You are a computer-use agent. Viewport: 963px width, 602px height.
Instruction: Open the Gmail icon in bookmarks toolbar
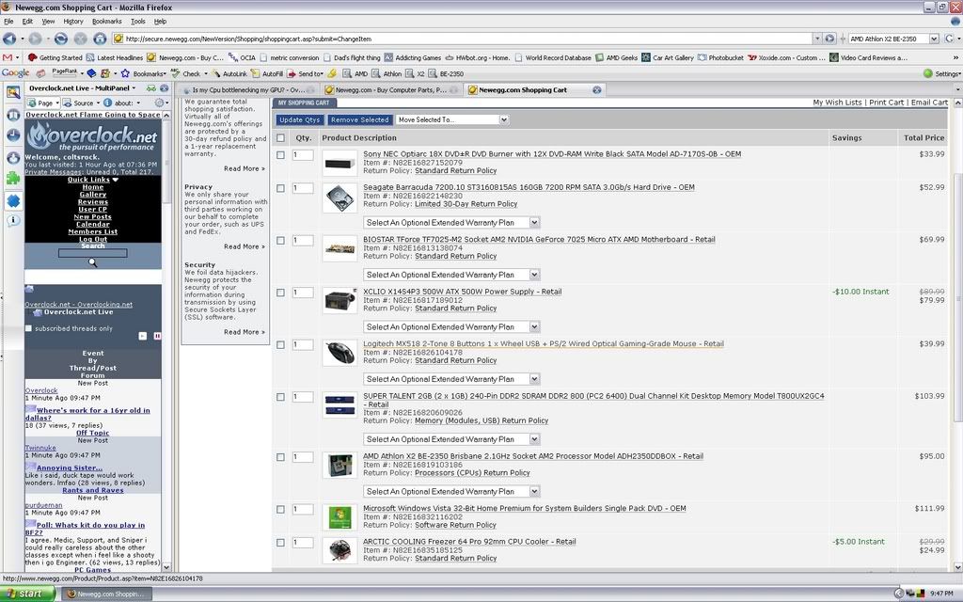tap(8, 57)
